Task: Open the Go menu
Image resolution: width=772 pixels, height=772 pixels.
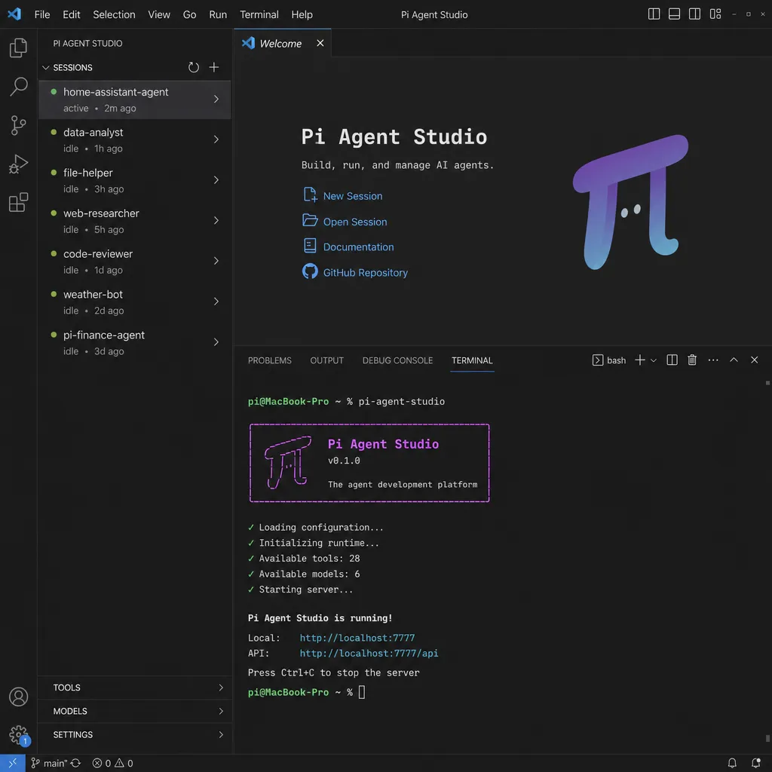Action: tap(189, 15)
